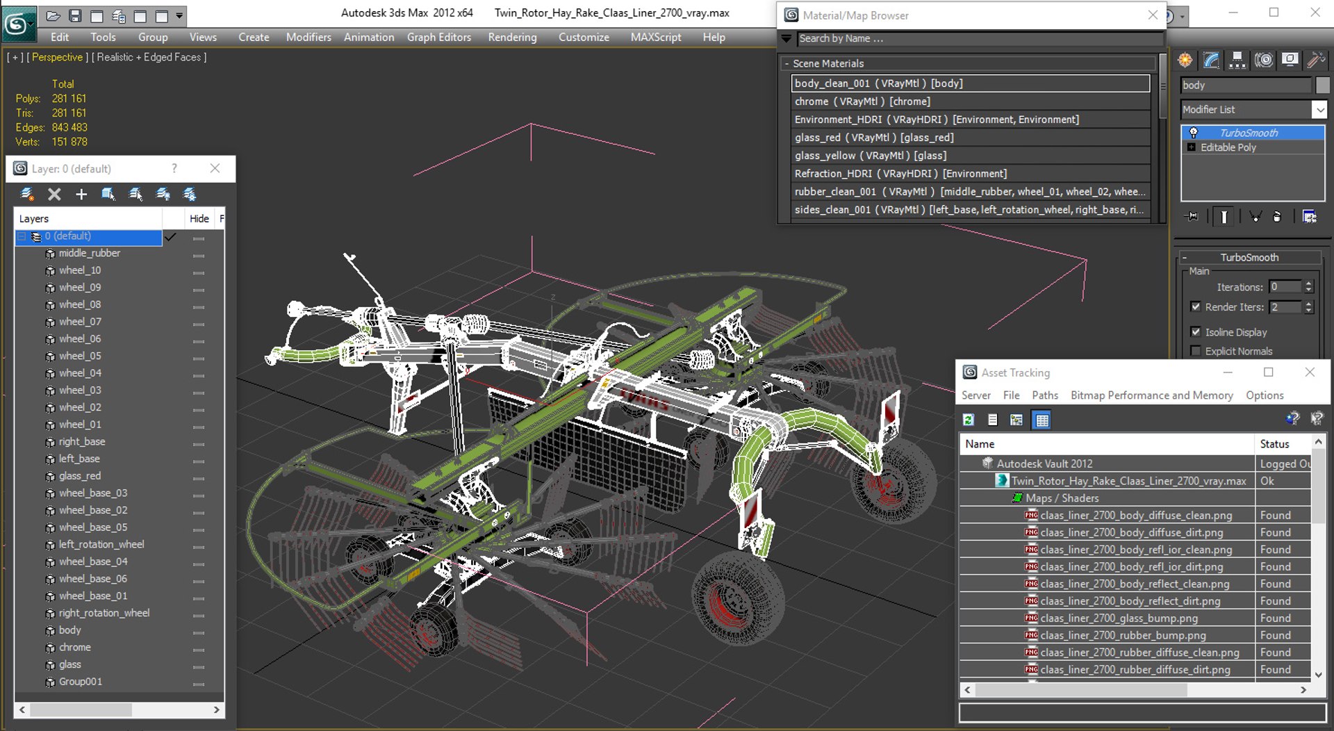Toggle TurboSmooth modifier lightbulb on/off
1334x731 pixels.
tap(1194, 133)
